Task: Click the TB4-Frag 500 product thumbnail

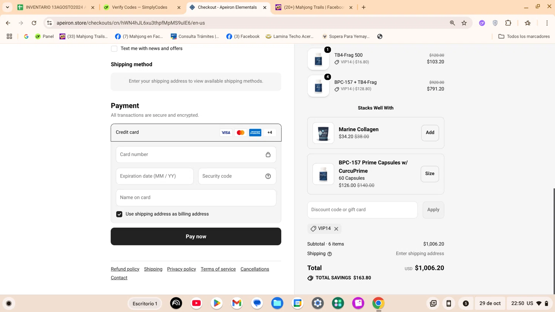Action: coord(318,59)
